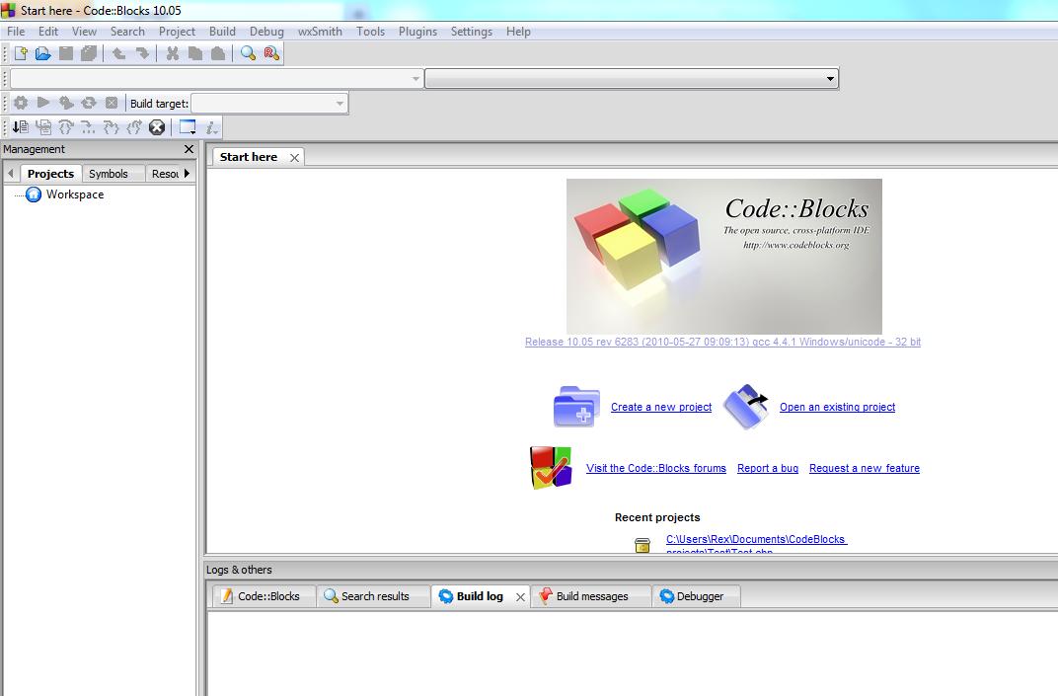This screenshot has width=1058, height=696.
Task: Open the Help menu
Action: [518, 31]
